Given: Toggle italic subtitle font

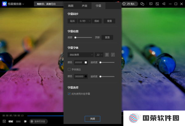Looking at the screenshot, I should [x=113, y=55].
